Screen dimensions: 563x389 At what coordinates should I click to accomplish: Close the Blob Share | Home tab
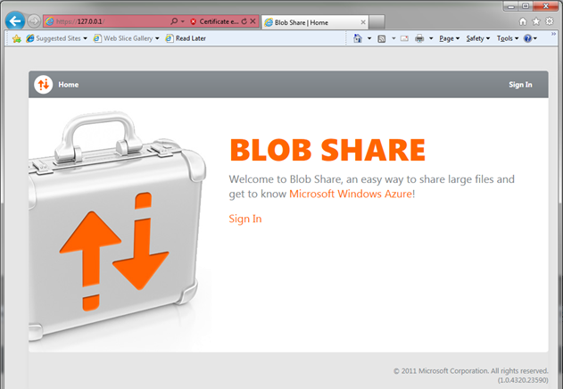coord(363,22)
